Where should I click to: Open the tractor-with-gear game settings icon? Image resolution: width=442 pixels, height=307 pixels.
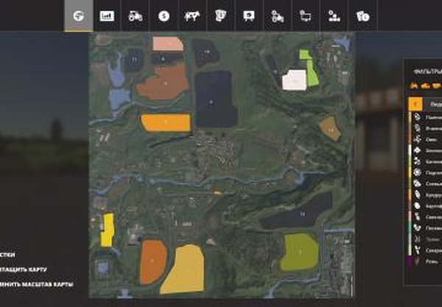point(278,15)
